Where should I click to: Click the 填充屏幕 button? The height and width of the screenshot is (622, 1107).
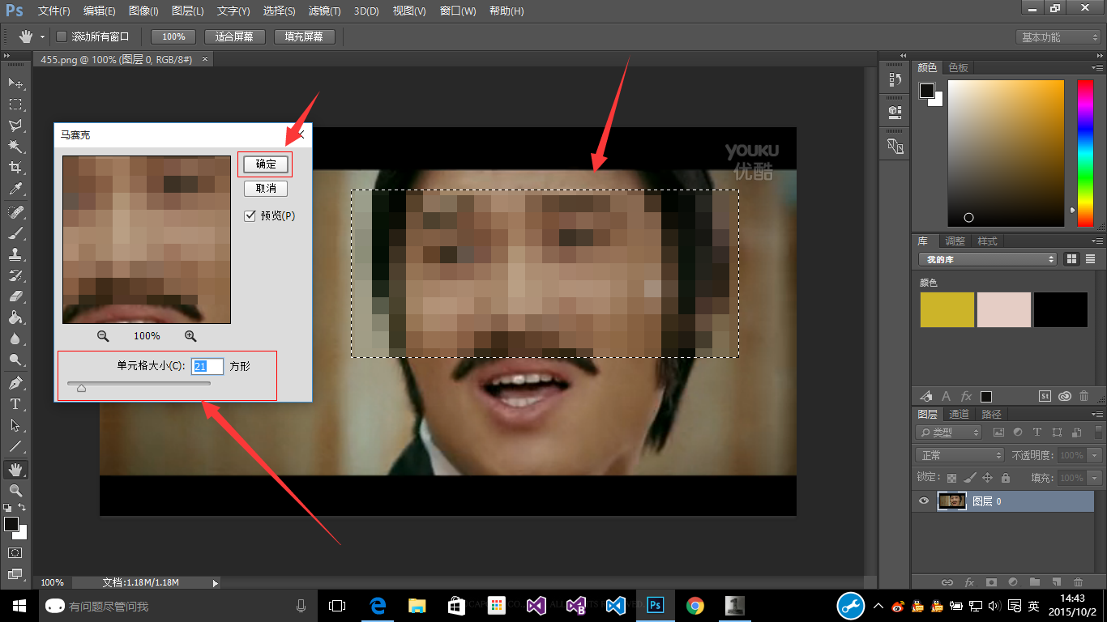(x=304, y=36)
